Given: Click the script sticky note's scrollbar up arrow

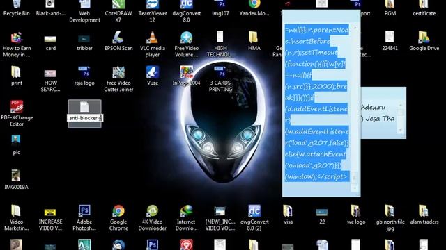Looking at the screenshot, I should coord(355,28).
